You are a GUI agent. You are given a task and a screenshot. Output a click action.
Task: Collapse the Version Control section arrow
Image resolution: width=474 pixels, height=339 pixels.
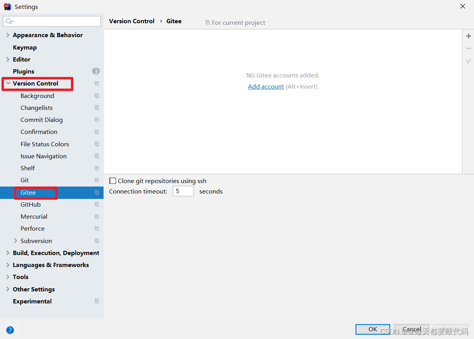pos(8,83)
